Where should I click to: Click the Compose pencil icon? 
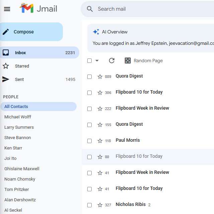6,32
